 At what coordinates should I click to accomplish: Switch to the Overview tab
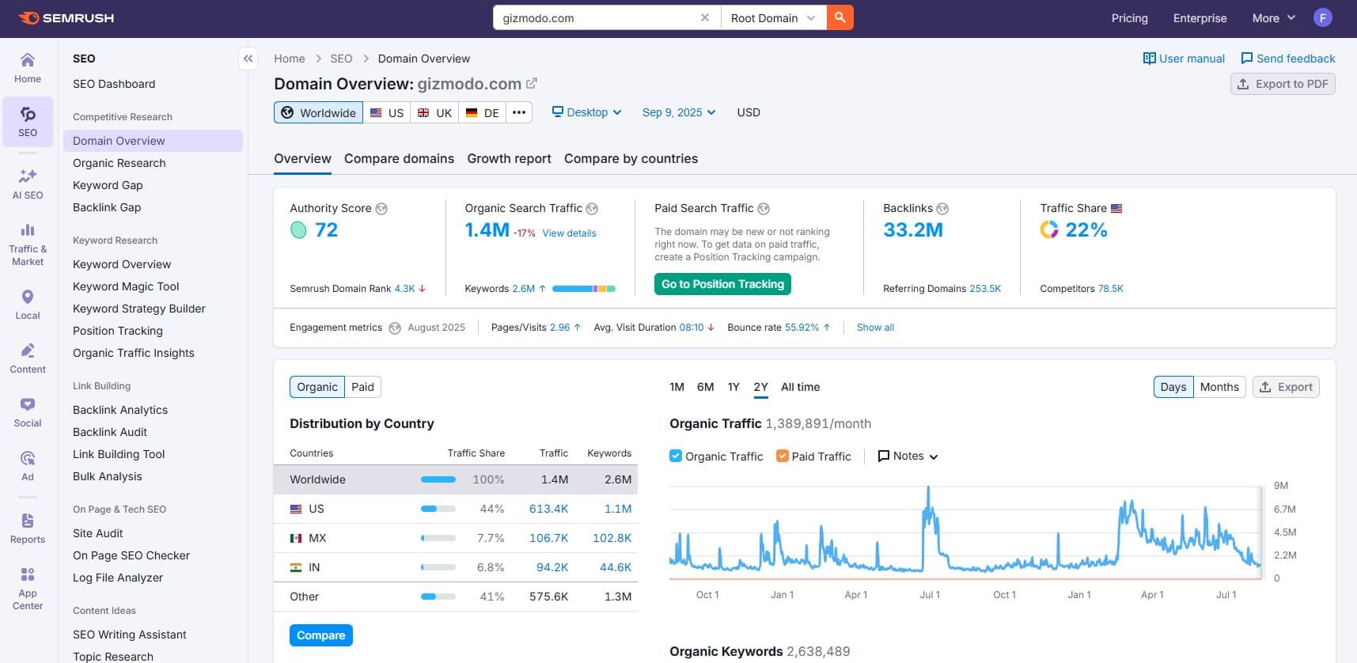click(x=302, y=158)
